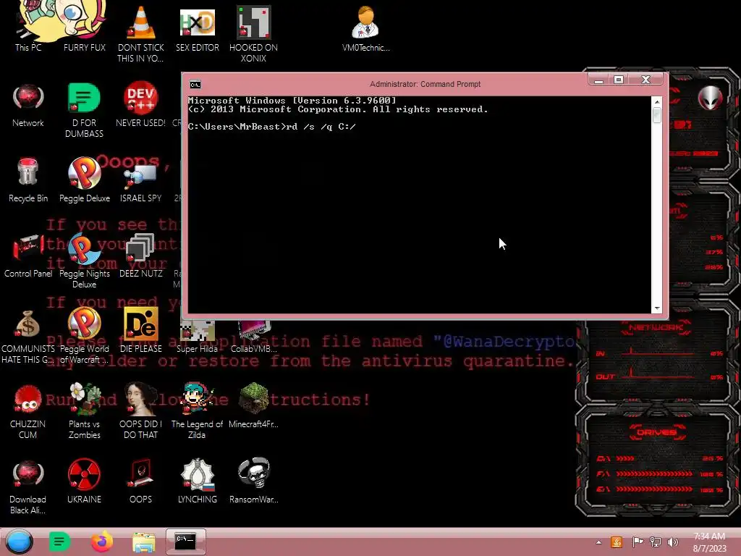Click the DRIVES gadget header
Screen dimensions: 741x556
click(x=656, y=432)
